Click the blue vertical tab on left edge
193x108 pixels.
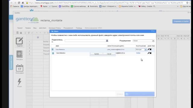coord(11,62)
